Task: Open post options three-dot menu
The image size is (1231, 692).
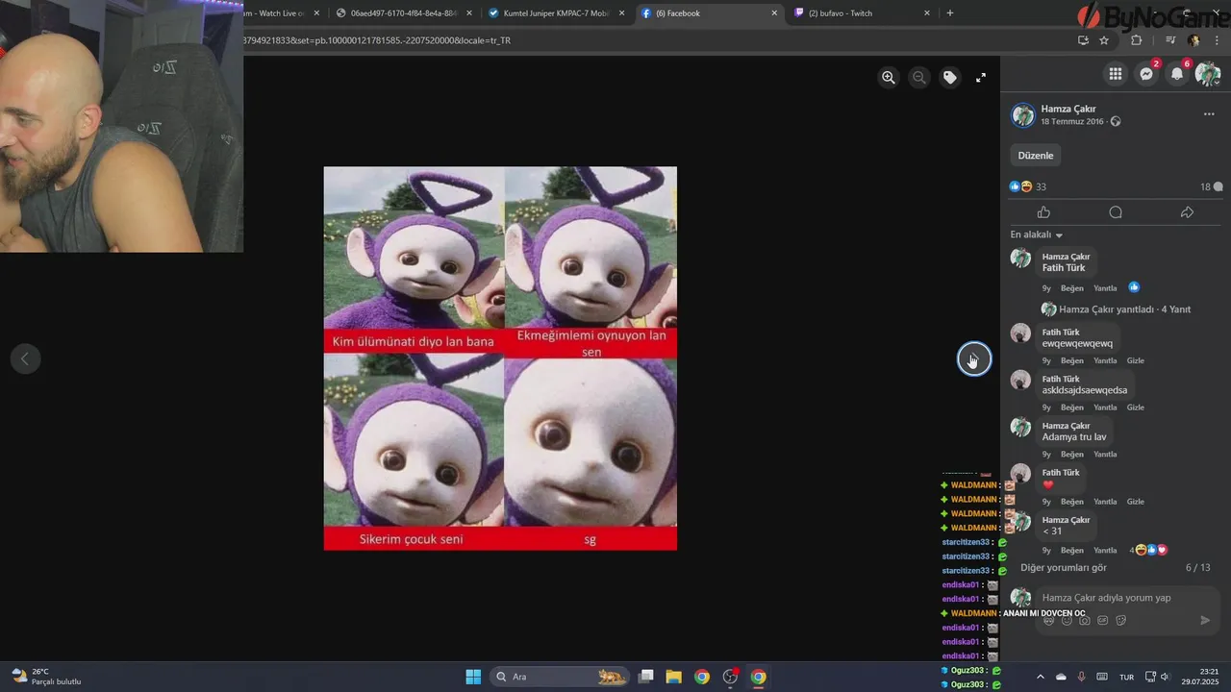Action: click(x=1209, y=114)
